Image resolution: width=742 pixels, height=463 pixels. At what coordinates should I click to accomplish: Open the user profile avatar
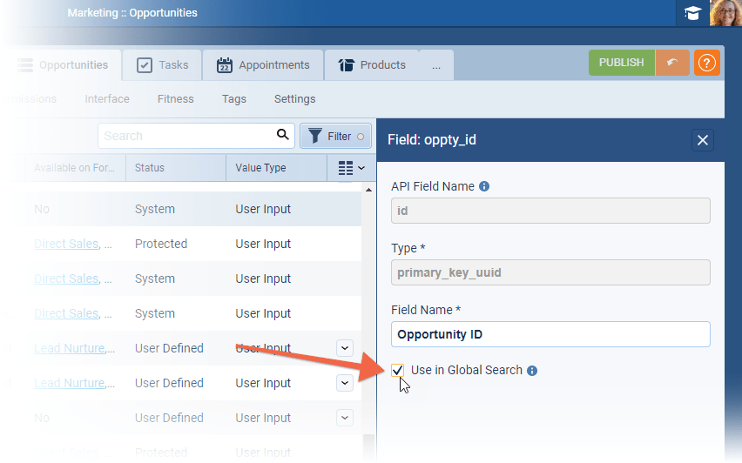[x=725, y=13]
